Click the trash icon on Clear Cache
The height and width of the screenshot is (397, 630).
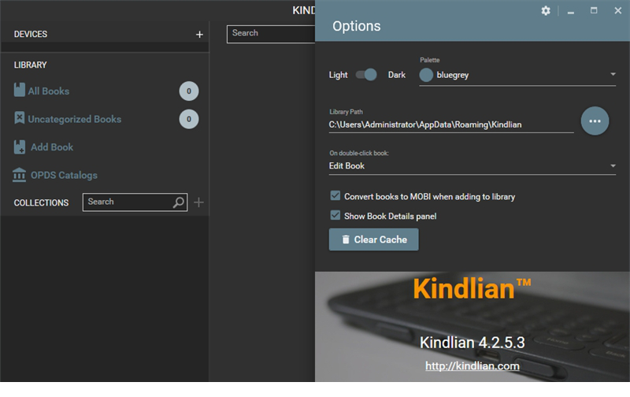coord(345,239)
